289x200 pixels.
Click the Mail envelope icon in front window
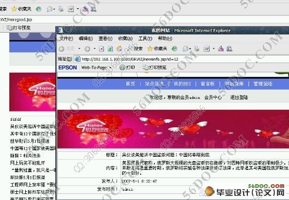pyautogui.click(x=185, y=49)
